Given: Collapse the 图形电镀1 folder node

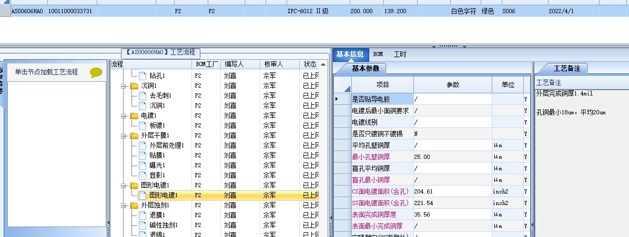Looking at the screenshot, I should 124,186.
